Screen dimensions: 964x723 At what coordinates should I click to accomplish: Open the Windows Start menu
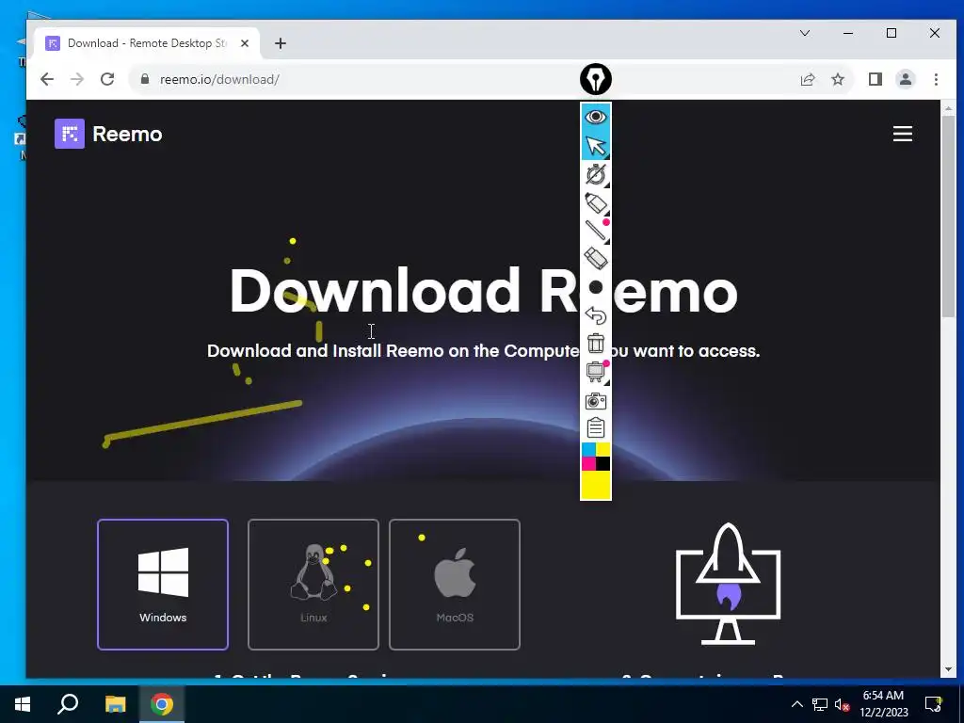[x=23, y=704]
